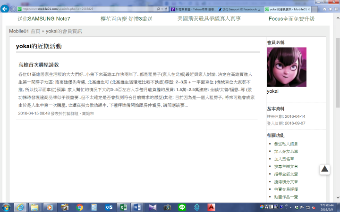Click the search magnifier in the address bar

point(158,9)
